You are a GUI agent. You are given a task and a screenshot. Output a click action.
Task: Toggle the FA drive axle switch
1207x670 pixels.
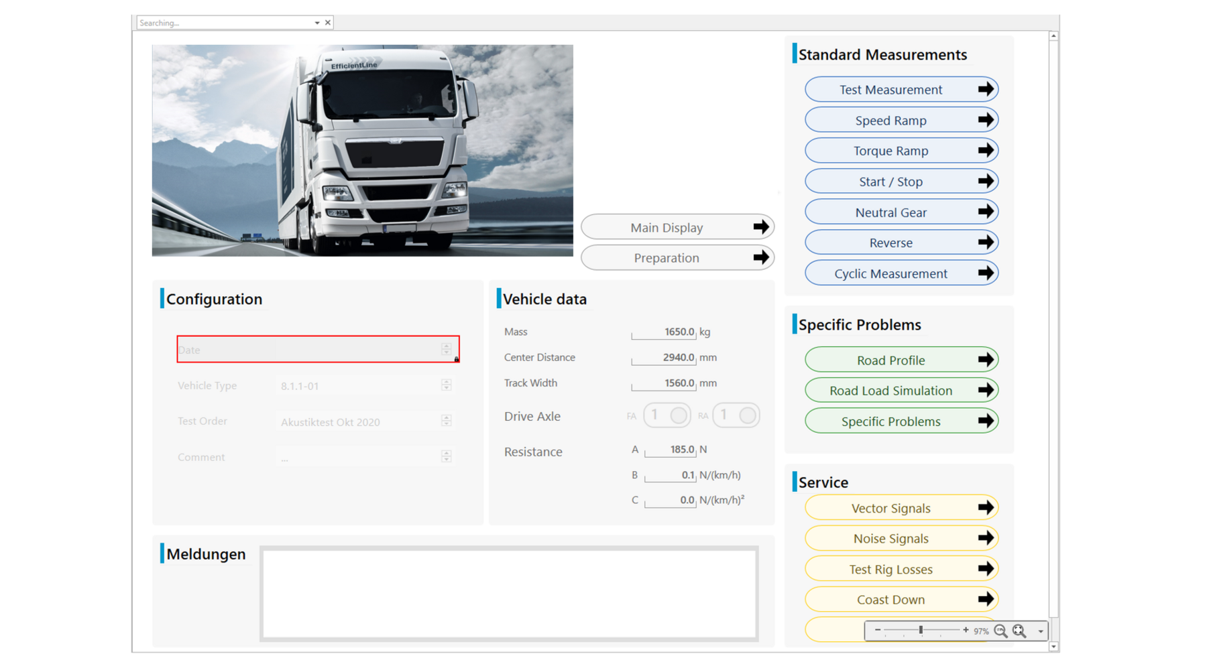pos(667,415)
